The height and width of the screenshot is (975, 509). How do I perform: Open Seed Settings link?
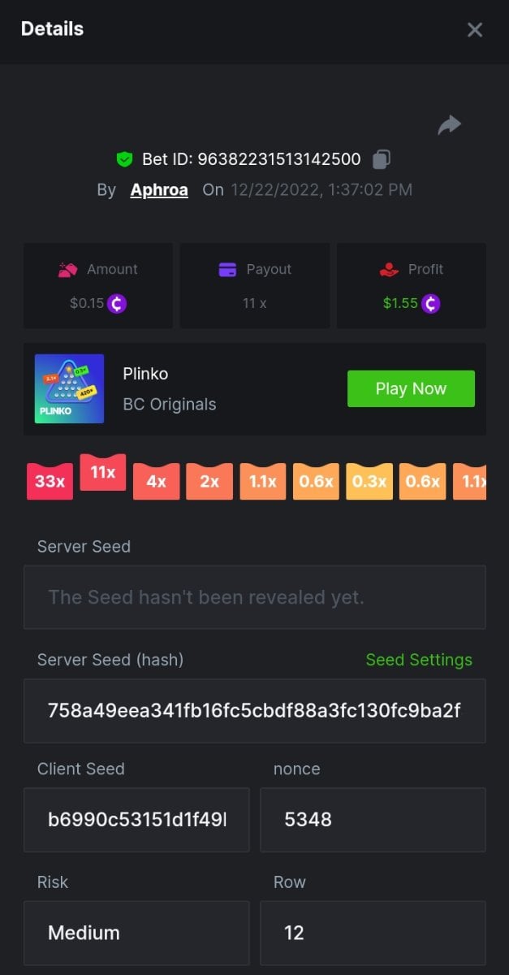(x=419, y=660)
